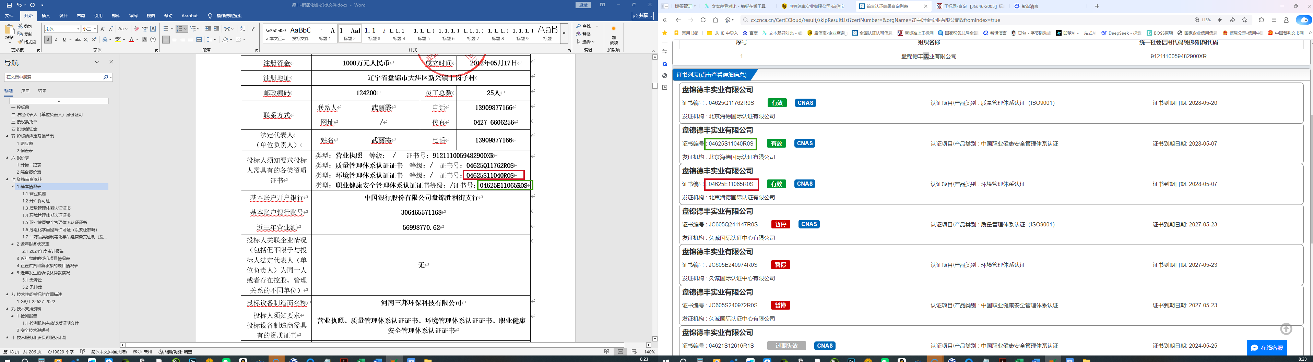Open the 布局 ribbon tab

coord(81,16)
